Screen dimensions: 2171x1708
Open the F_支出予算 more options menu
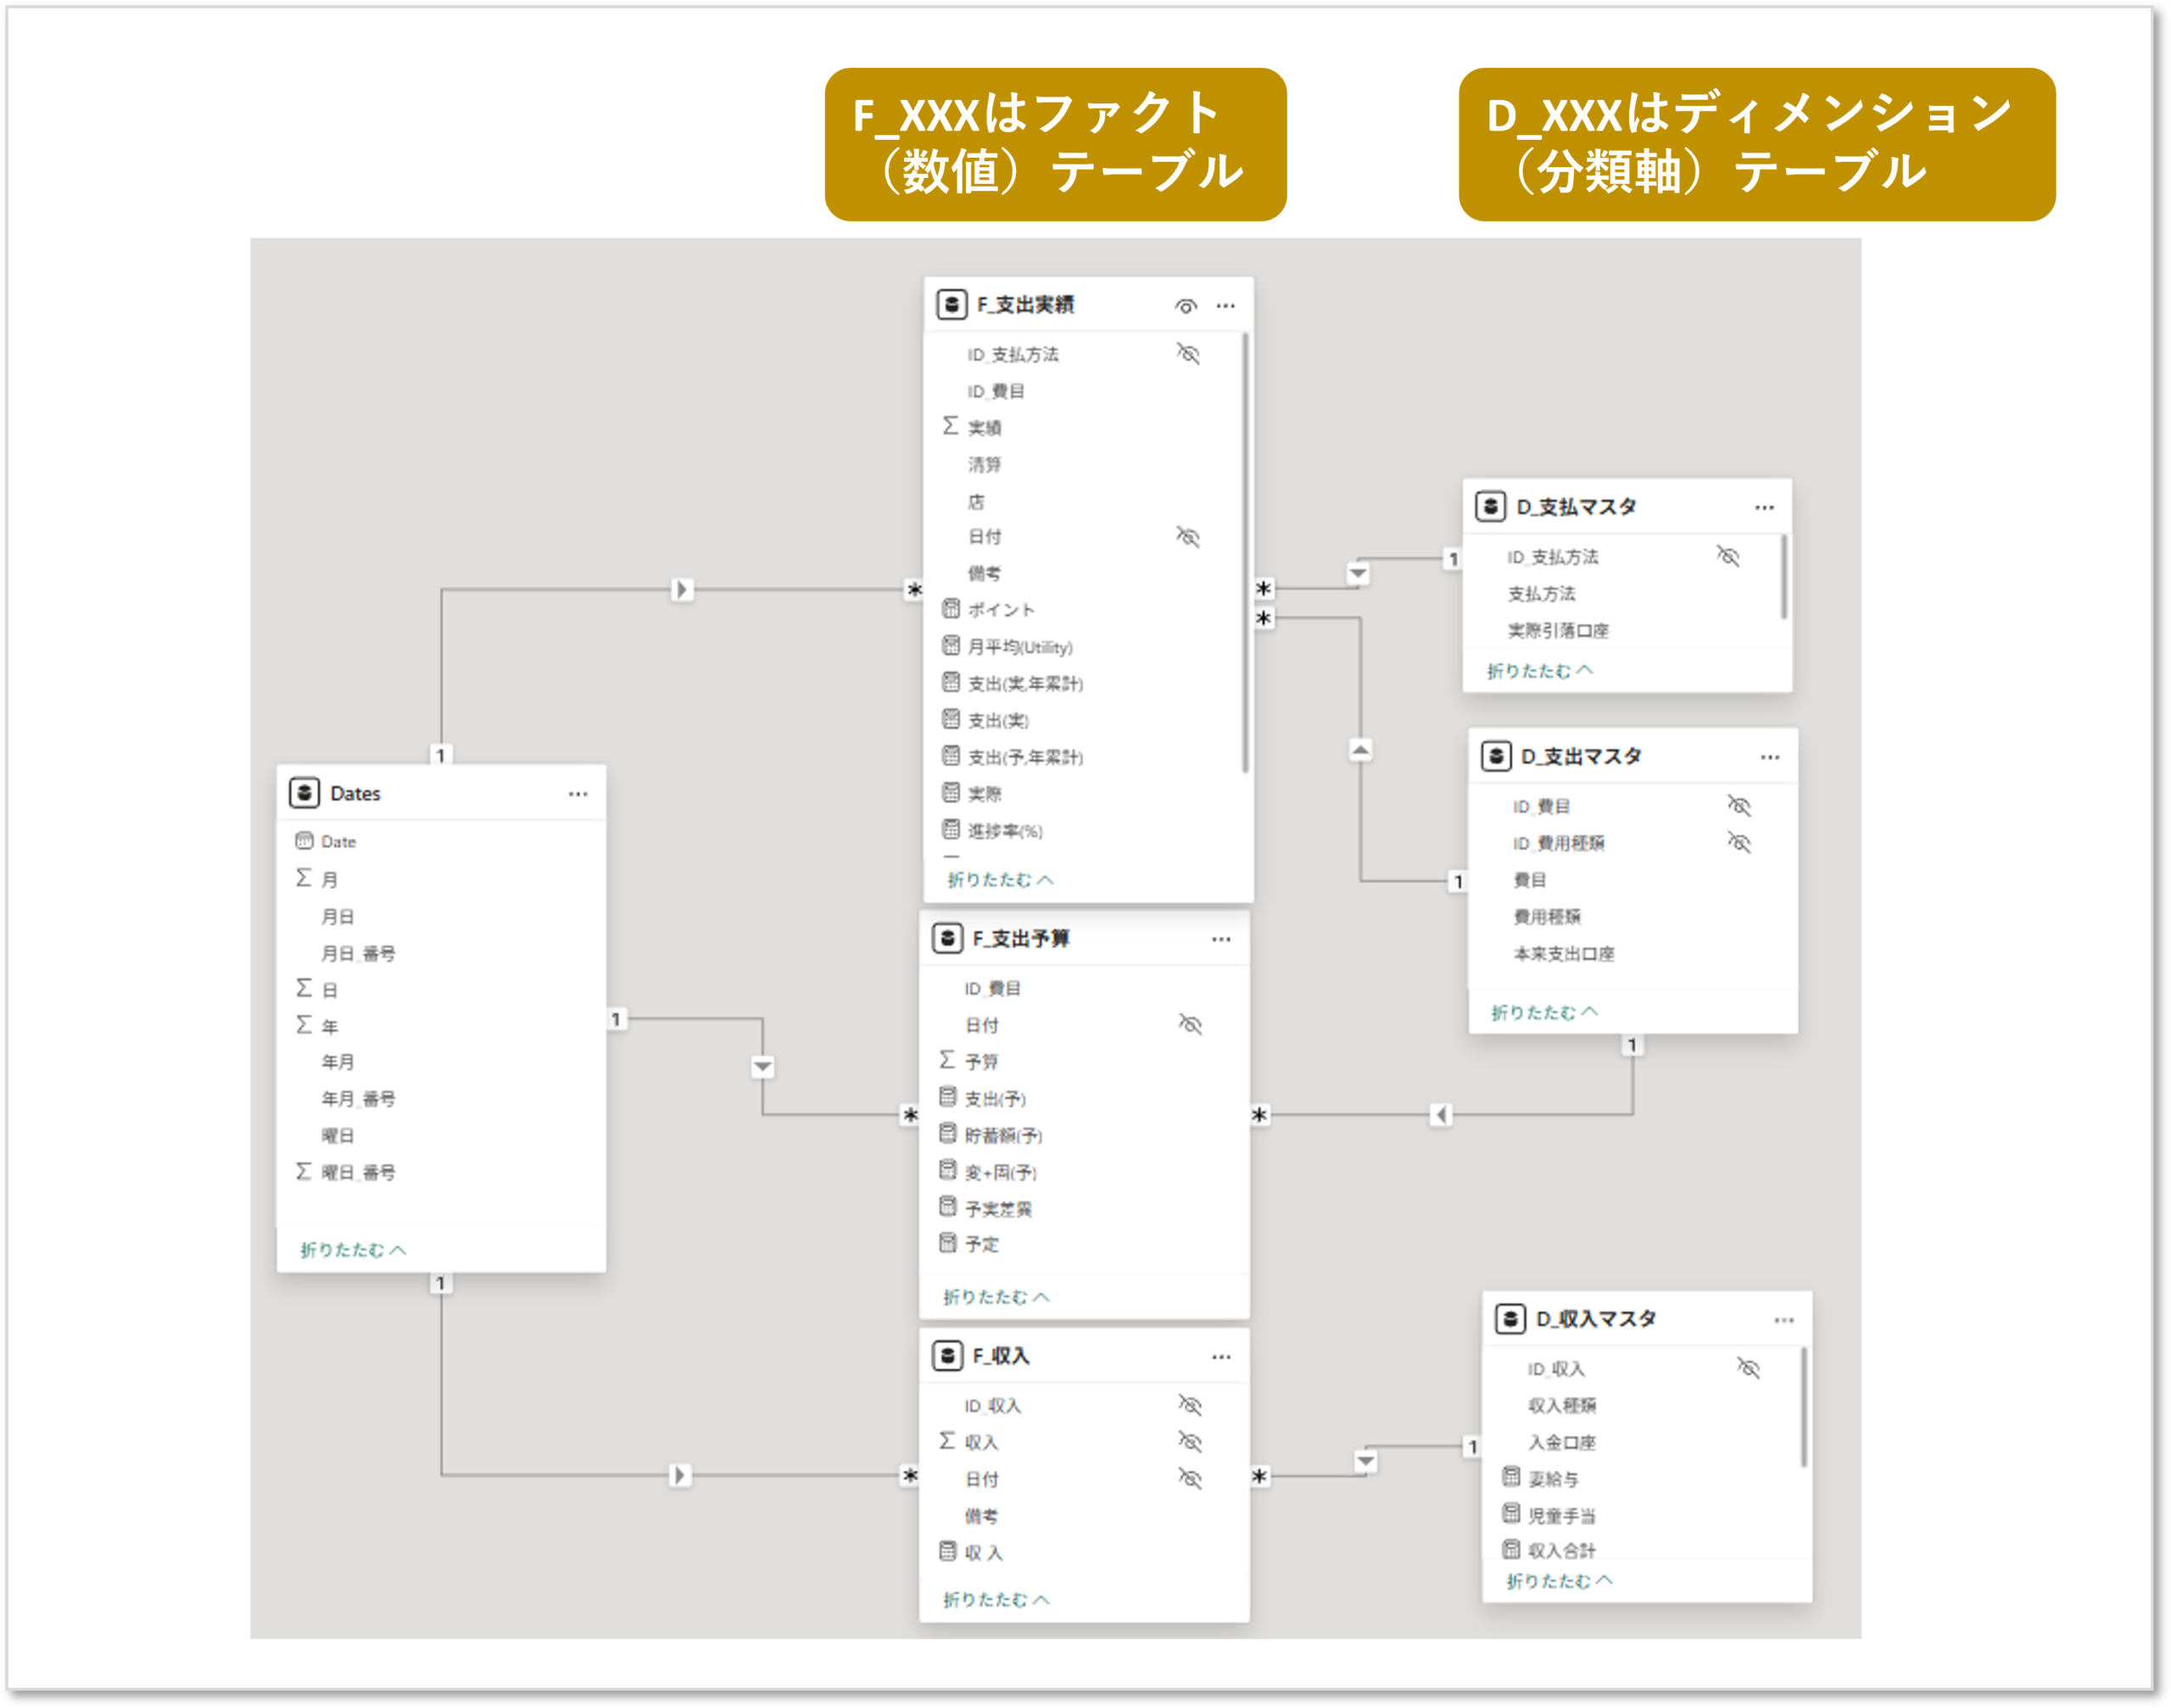(1221, 939)
